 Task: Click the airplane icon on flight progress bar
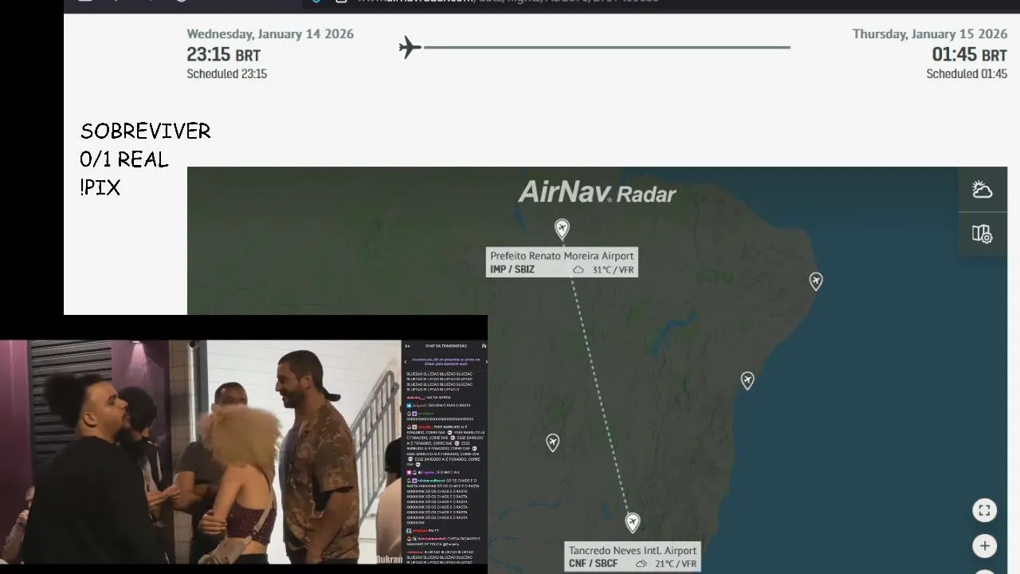point(410,47)
